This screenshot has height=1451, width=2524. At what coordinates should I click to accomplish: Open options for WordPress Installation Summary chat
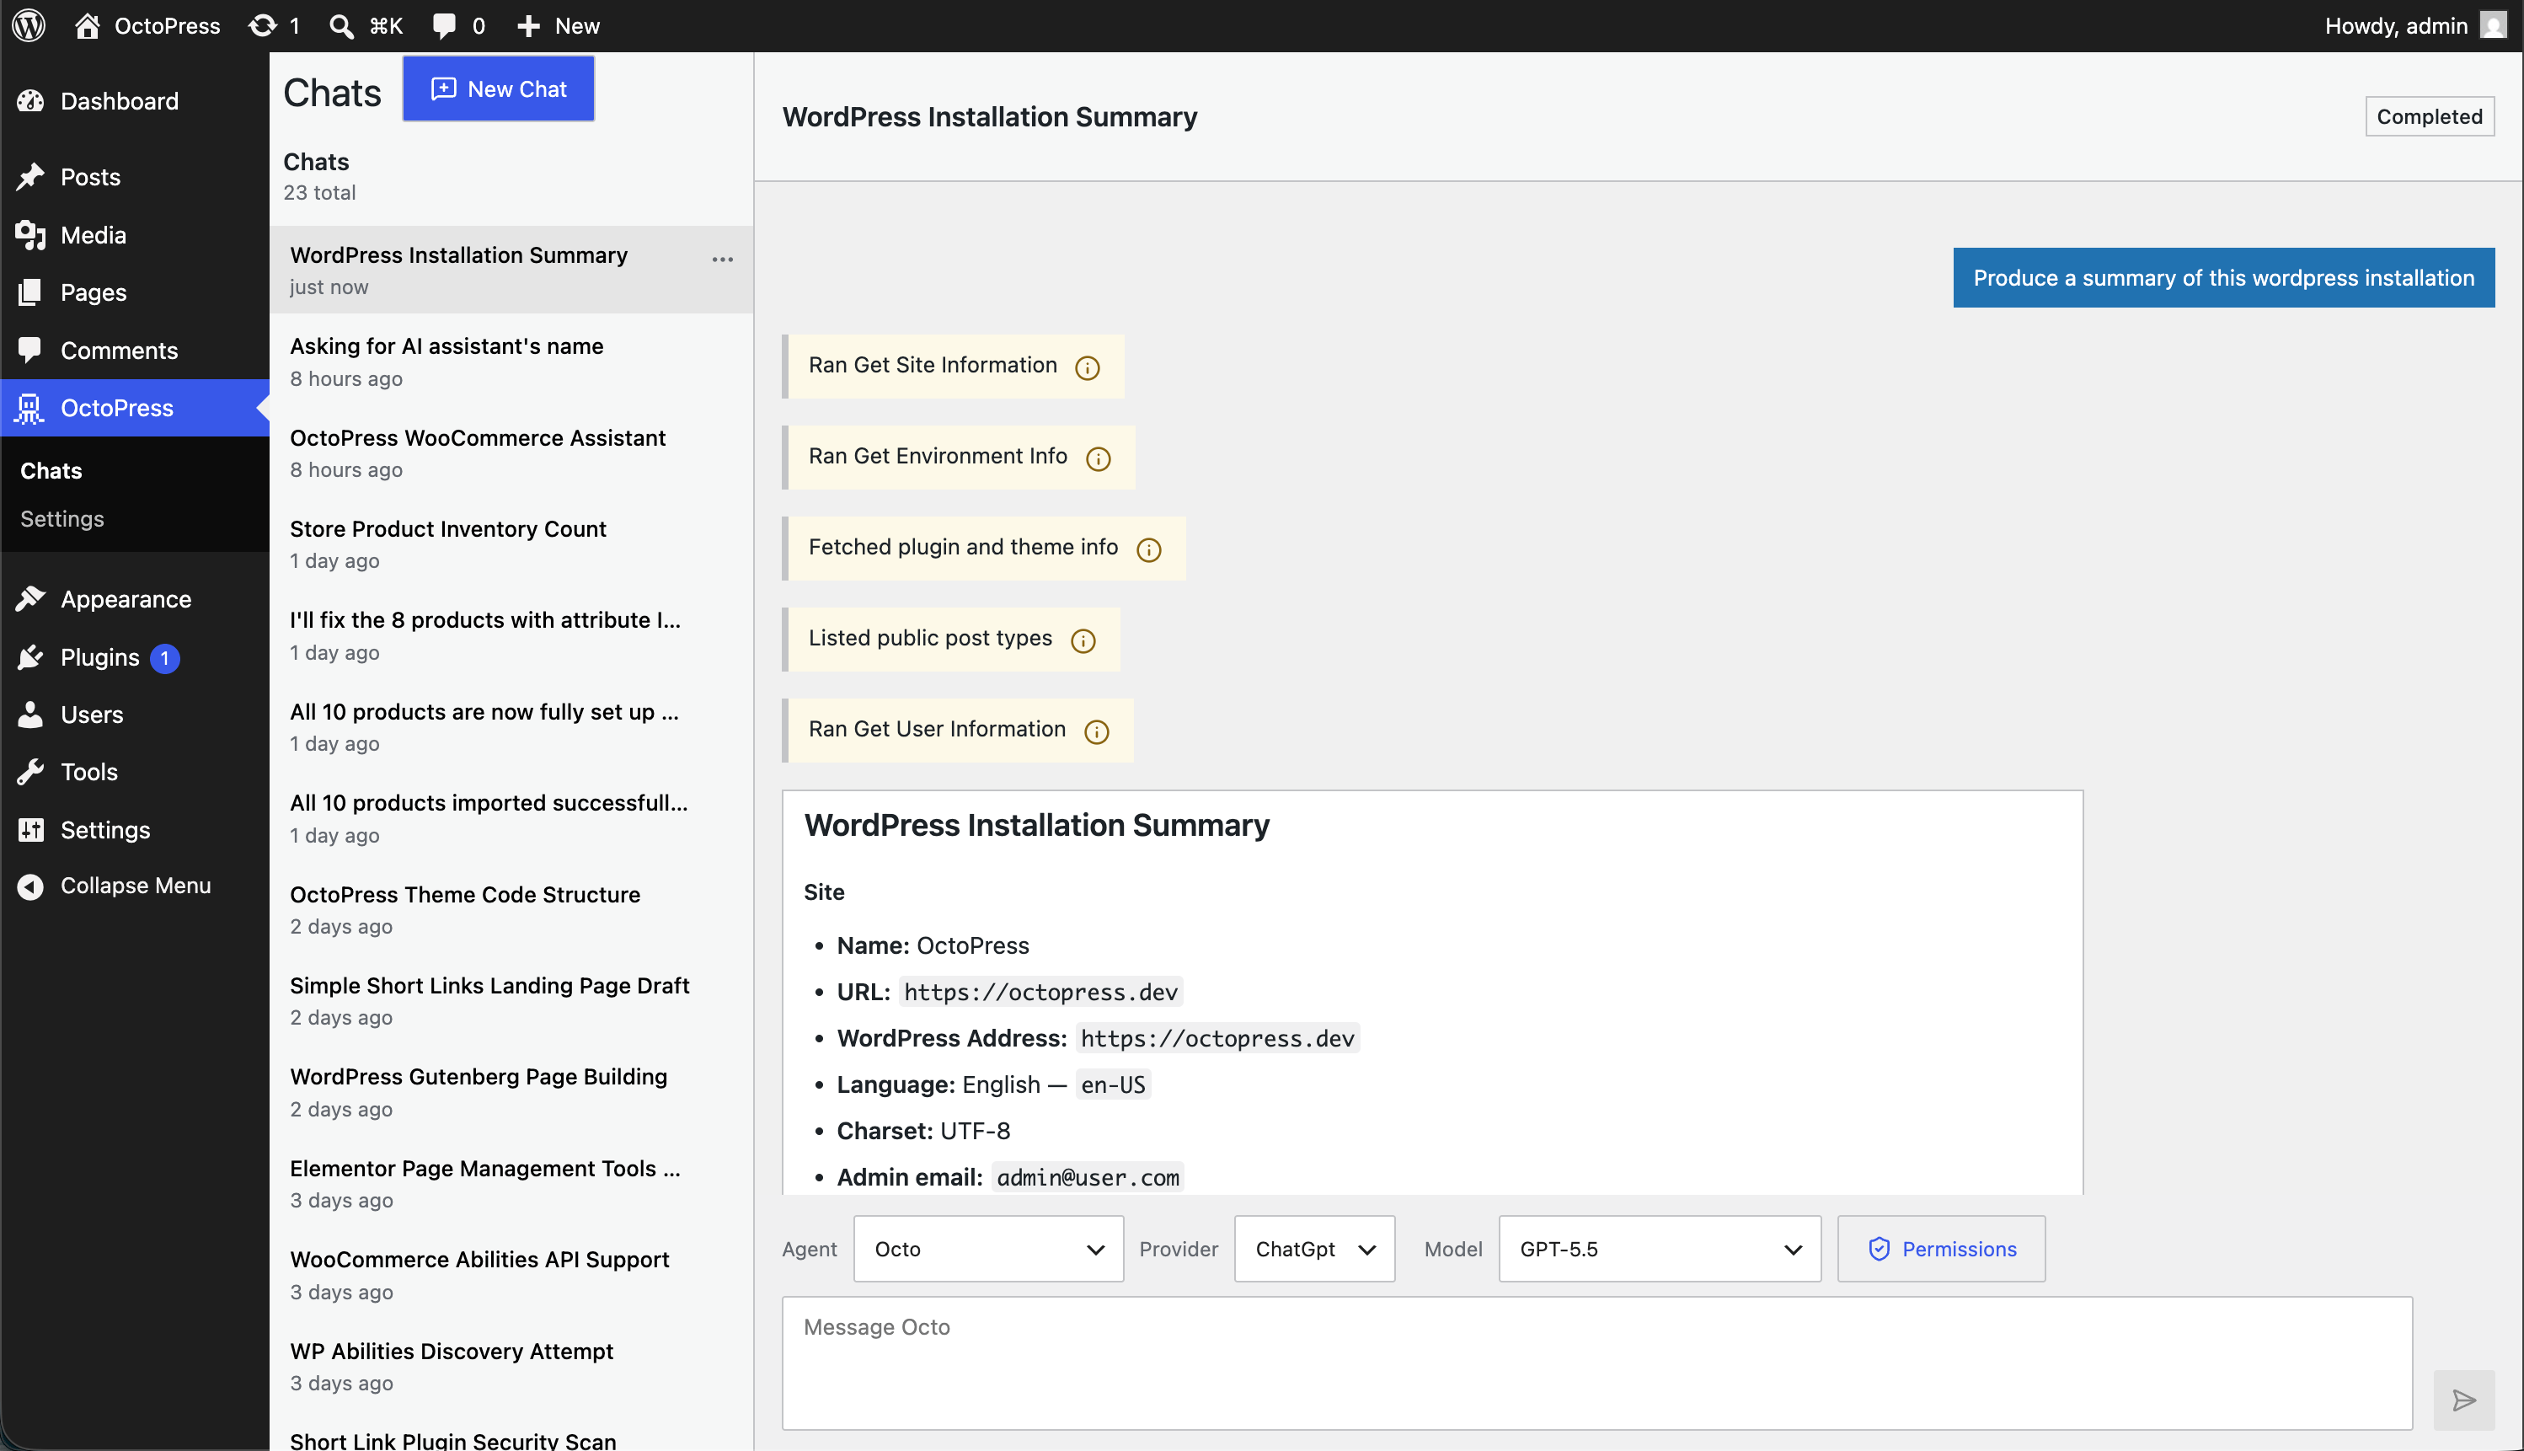[722, 260]
